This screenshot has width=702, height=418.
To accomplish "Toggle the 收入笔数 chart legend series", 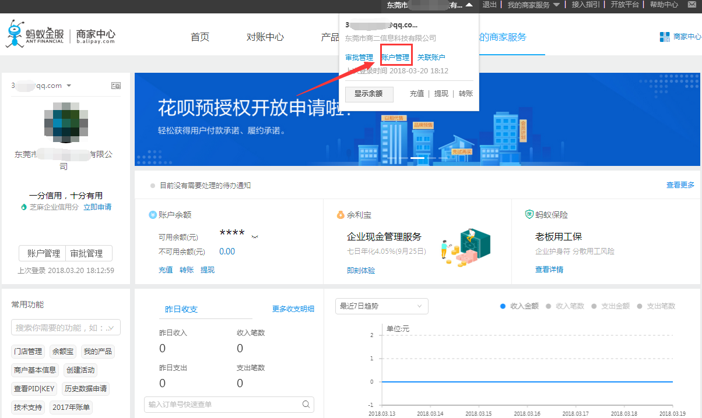I will 565,306.
